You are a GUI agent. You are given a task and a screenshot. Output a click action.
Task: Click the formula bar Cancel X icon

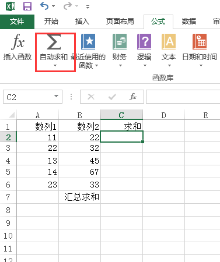point(91,97)
